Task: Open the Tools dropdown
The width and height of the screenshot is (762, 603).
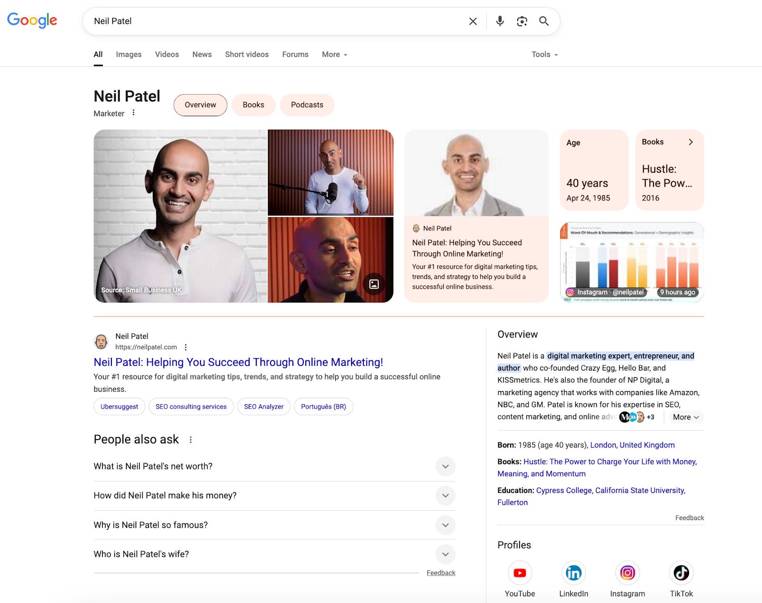Action: tap(544, 54)
